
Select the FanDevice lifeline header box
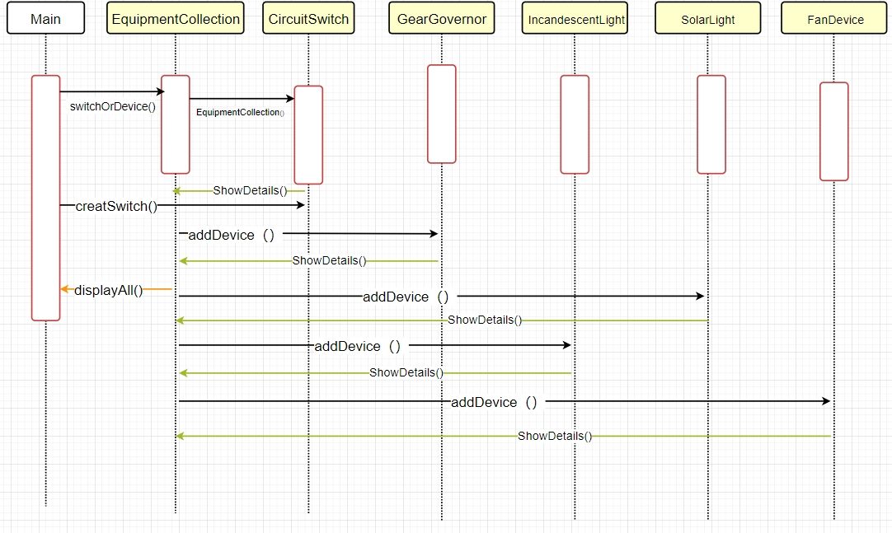coord(834,18)
